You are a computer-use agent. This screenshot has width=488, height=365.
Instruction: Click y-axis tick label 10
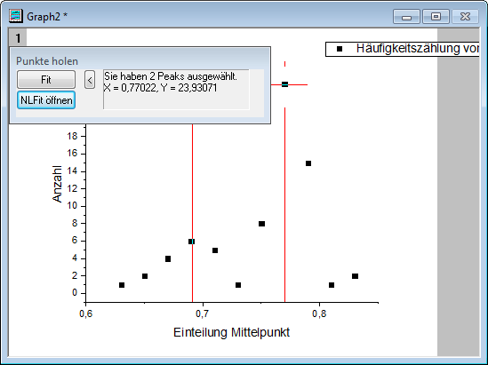click(72, 206)
